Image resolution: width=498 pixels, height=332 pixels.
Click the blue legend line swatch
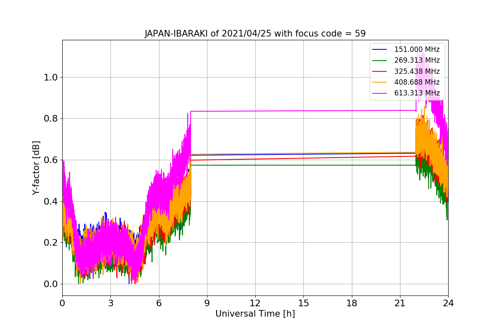380,49
